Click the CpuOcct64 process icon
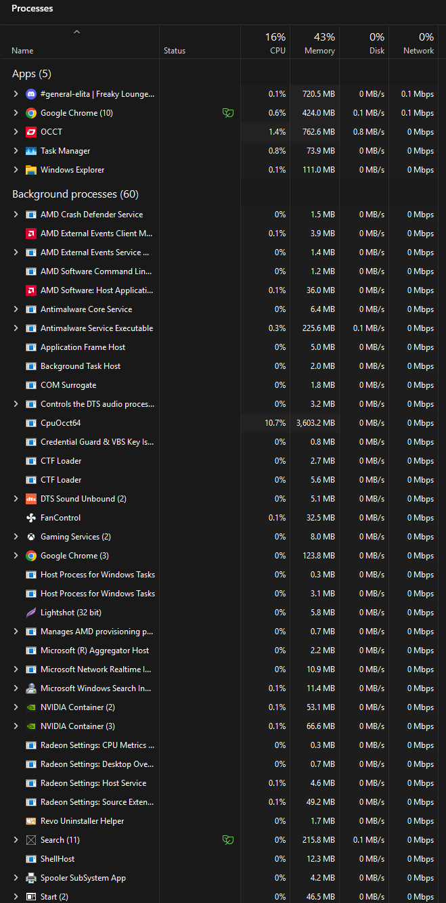Screen dimensions: 446x903 31,423
